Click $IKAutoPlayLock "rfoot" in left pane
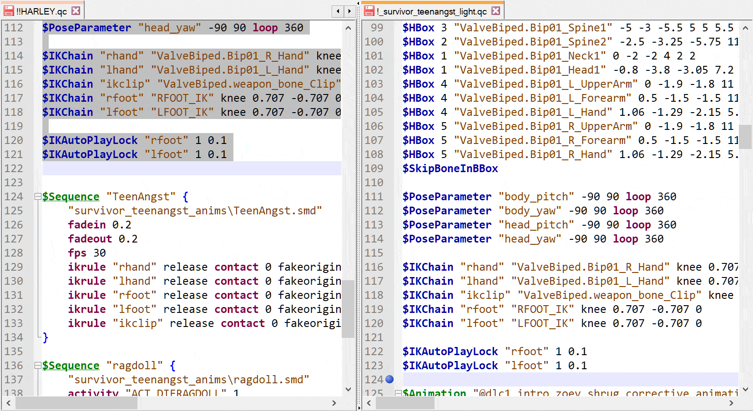Screen dimensions: 753x411 point(135,140)
